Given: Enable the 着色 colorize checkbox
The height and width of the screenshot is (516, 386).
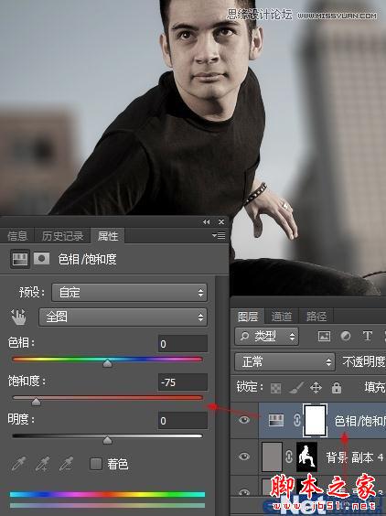Looking at the screenshot, I should (96, 464).
